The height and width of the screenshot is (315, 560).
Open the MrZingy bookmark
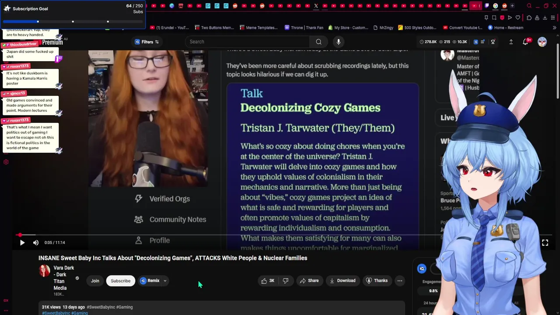click(383, 28)
